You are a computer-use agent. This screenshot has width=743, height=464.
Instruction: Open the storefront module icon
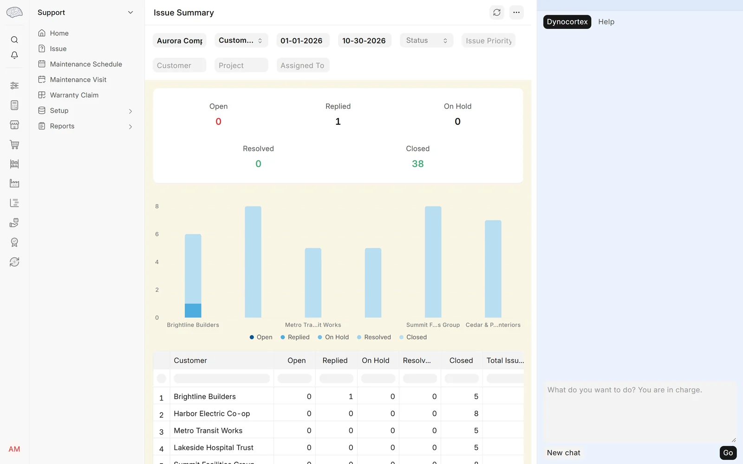(14, 125)
